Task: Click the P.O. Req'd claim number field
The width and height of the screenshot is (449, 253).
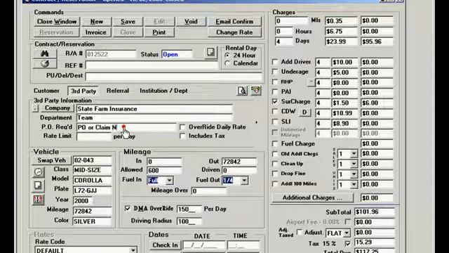Action: coord(126,127)
